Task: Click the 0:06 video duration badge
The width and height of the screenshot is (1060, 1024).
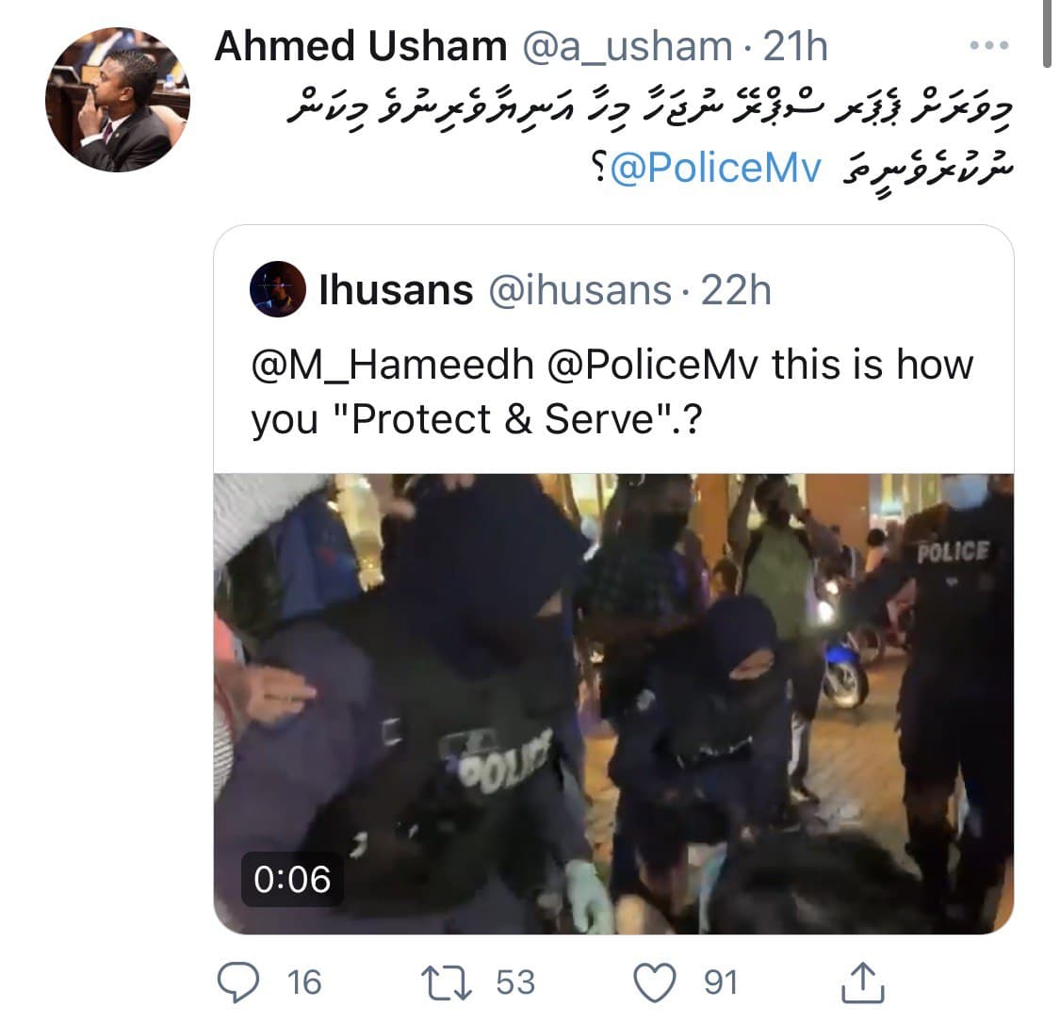Action: [292, 879]
